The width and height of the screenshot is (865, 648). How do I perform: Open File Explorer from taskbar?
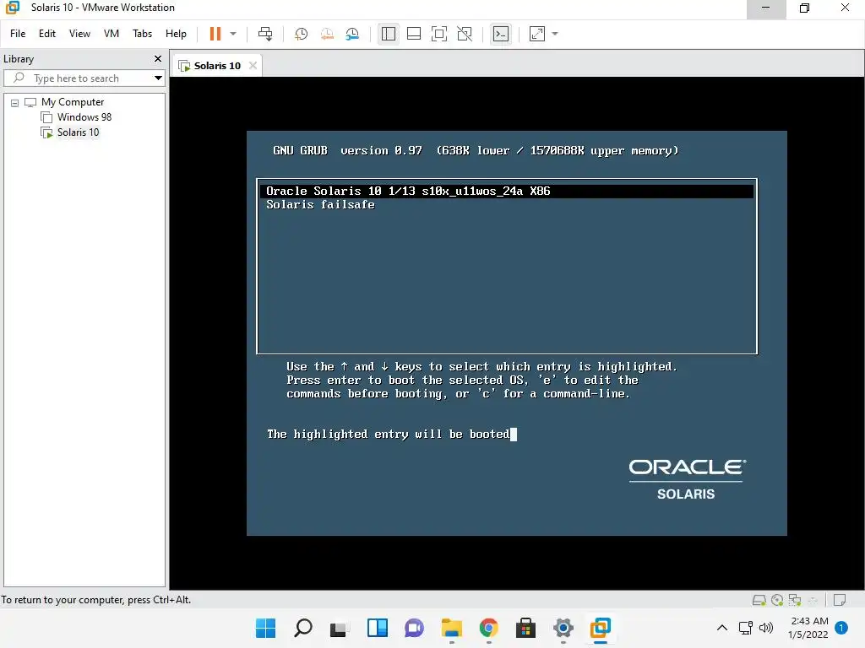pos(452,628)
